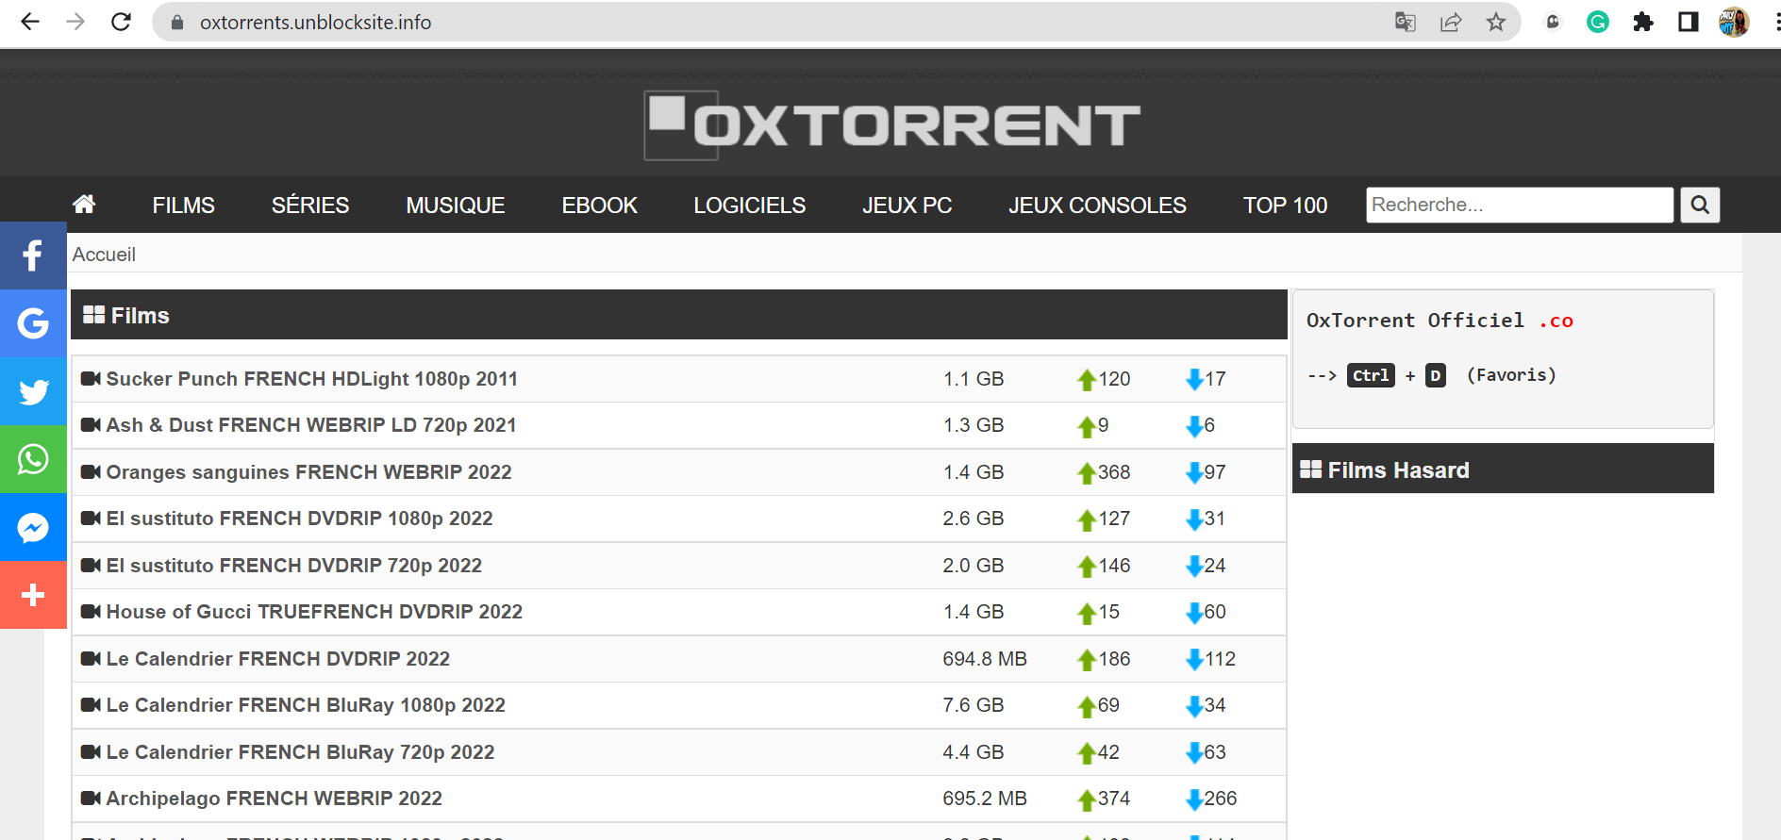Share via Messenger
This screenshot has height=840, width=1781.
tap(33, 527)
